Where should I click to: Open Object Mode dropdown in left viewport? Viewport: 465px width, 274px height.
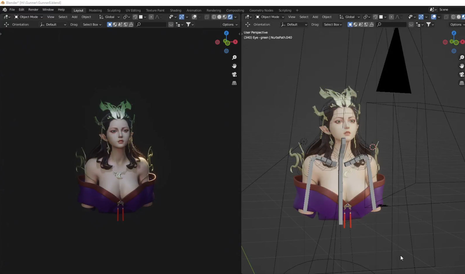click(29, 17)
